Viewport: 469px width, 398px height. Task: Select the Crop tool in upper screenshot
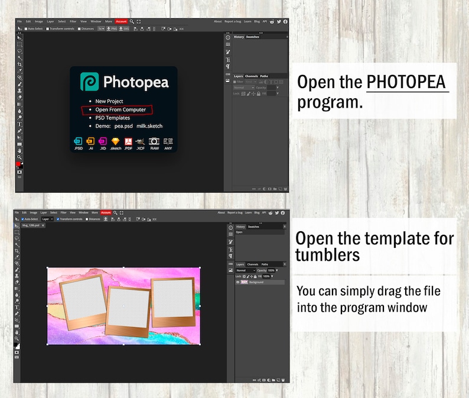click(x=19, y=64)
